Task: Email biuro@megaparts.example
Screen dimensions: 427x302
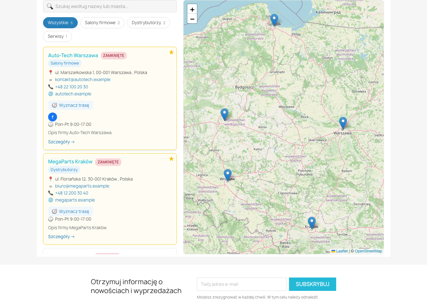Action: tap(82, 186)
